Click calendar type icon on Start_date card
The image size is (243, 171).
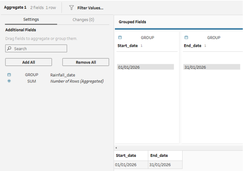point(120,38)
